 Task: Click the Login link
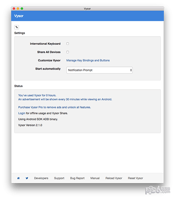(x=22, y=113)
